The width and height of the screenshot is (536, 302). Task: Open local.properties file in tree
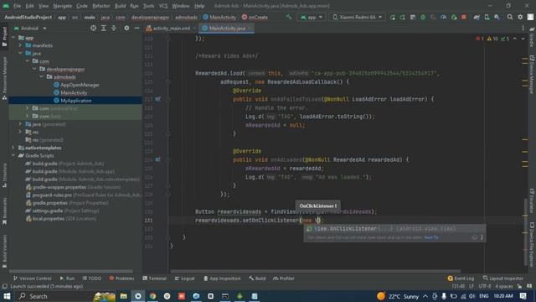point(61,218)
